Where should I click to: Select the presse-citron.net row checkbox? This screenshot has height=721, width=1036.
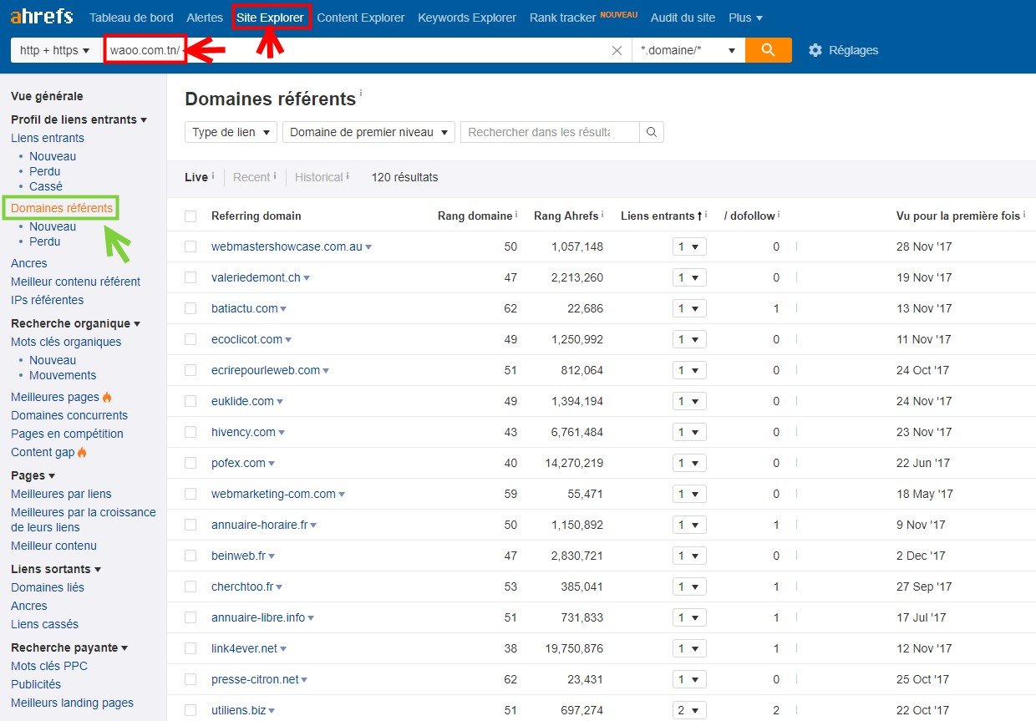[190, 679]
